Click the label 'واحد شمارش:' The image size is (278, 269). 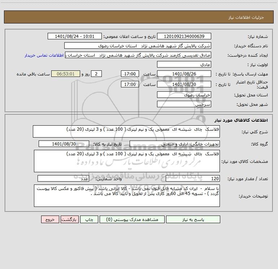point(109,179)
